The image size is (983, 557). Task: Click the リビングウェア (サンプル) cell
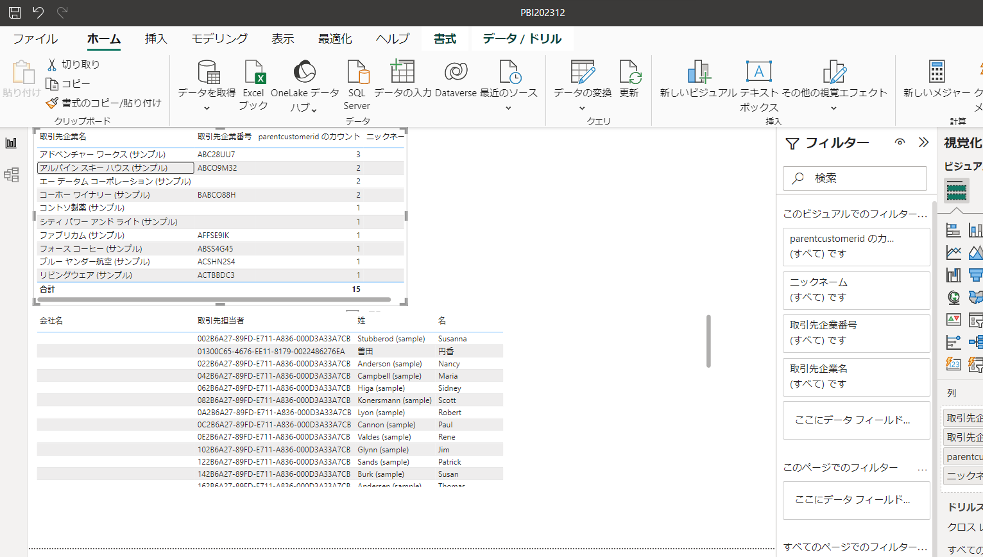pos(86,275)
